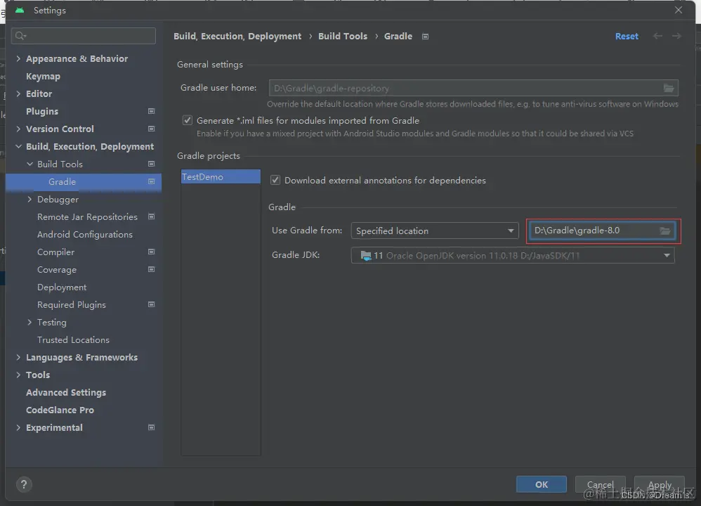Click project-level marker icon next to Version Control

[x=152, y=129]
